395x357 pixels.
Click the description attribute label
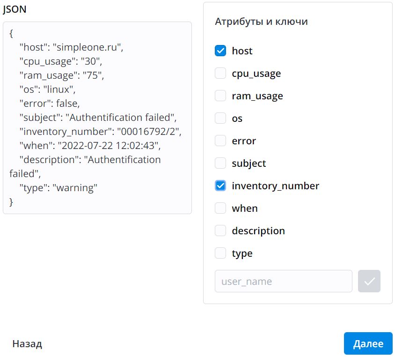[x=258, y=231]
